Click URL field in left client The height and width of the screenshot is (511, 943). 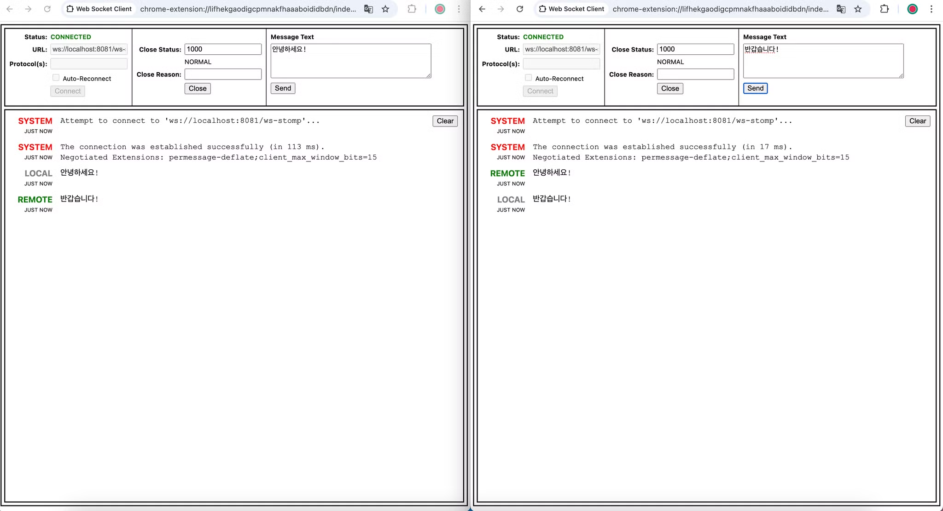pos(88,49)
